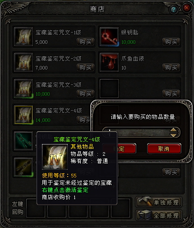Viewport: 194px width, 228px height.
Task: Focus the purchase quantity input field
Action: [x=136, y=133]
